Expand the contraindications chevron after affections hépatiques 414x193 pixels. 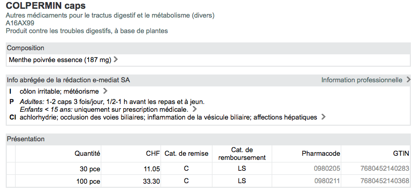[x=323, y=117]
